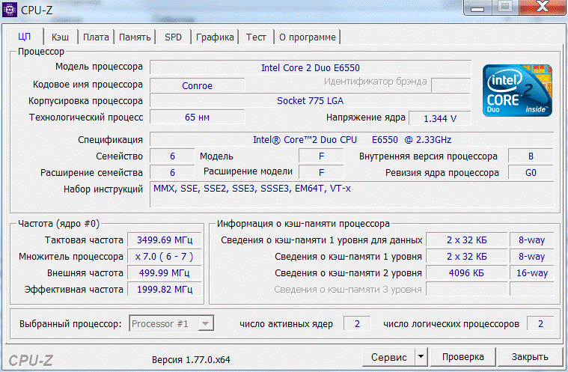Click the core voltage value 1.344 V
This screenshot has height=372, width=568.
440,118
